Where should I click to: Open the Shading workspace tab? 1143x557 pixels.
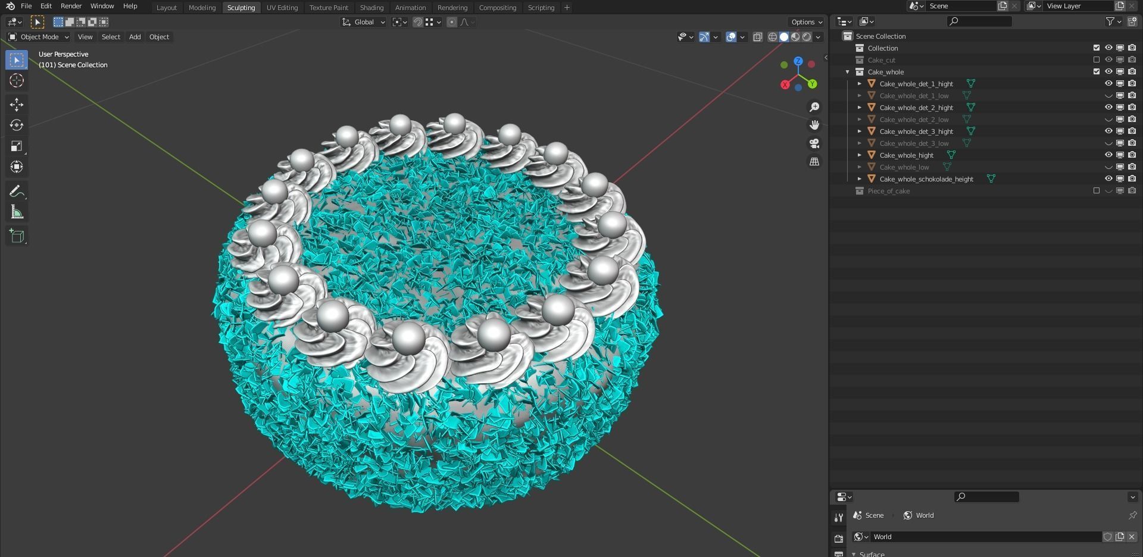(371, 8)
